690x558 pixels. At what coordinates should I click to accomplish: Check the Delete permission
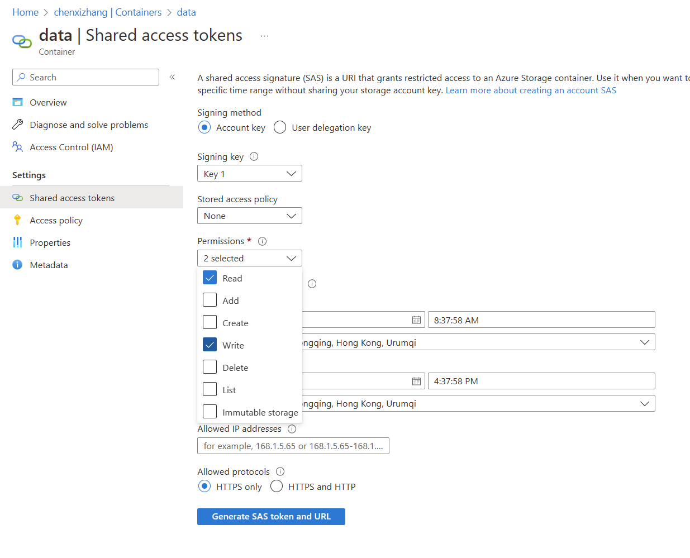[210, 367]
